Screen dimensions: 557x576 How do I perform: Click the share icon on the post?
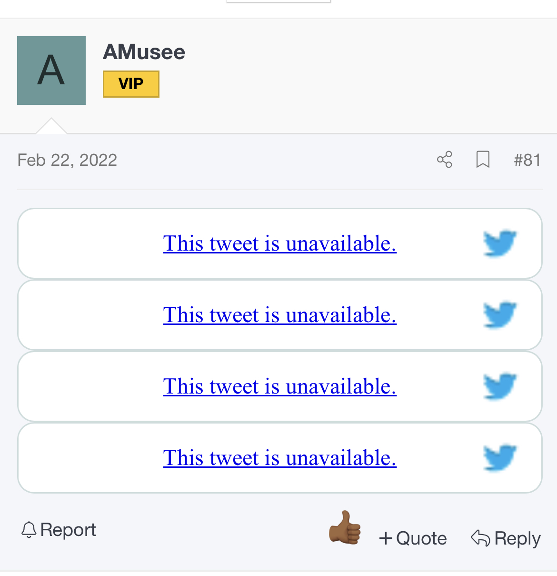[x=445, y=160]
